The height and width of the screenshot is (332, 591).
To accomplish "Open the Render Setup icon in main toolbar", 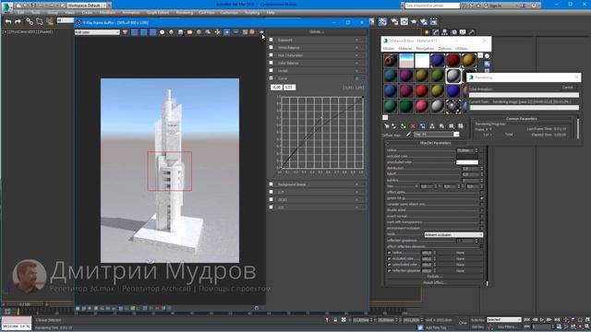I will tap(394, 22).
